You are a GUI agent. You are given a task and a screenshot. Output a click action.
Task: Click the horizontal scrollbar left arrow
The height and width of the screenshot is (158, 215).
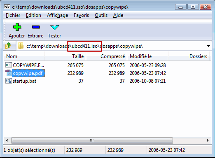pos(7,140)
